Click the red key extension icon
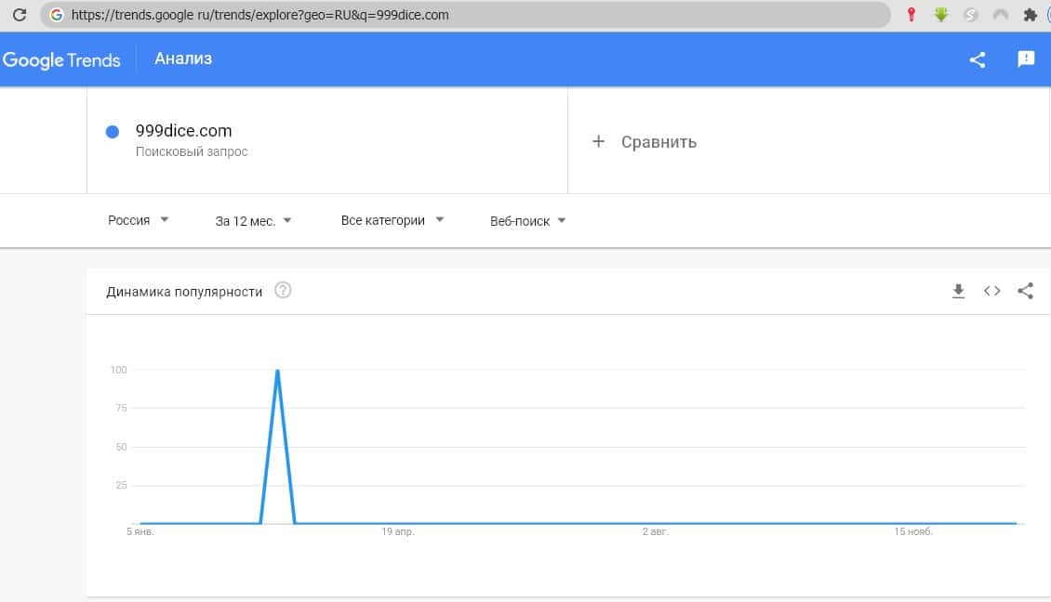This screenshot has width=1051, height=602. (x=911, y=15)
